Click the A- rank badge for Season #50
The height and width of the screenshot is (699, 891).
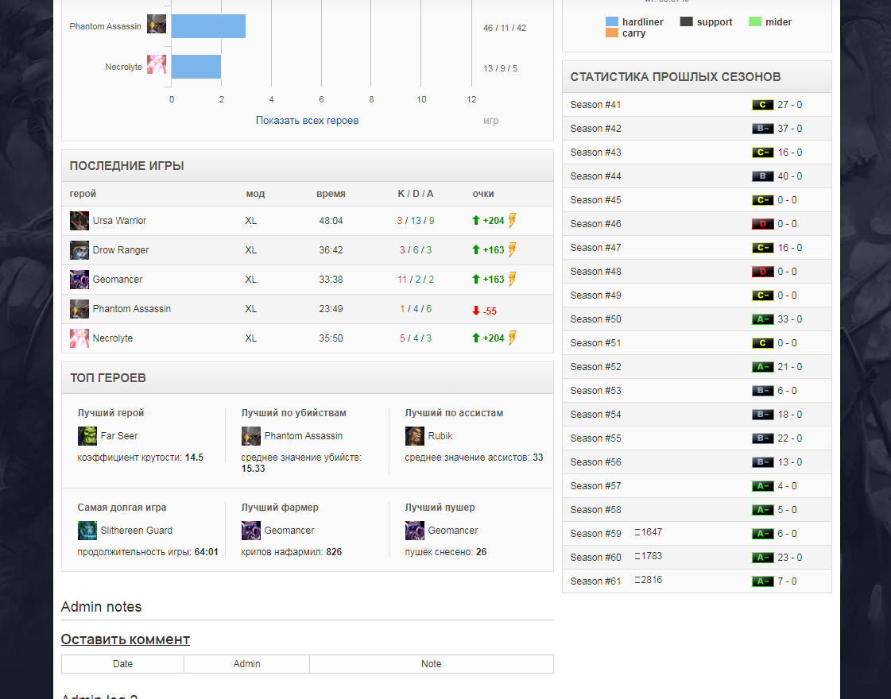762,319
